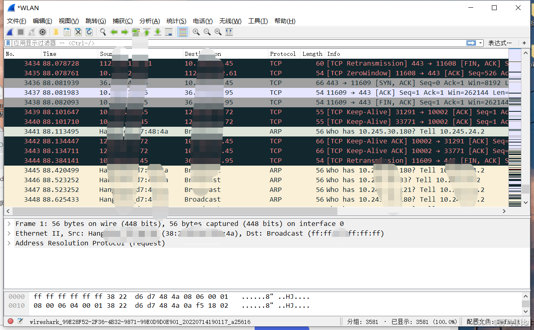Select packet 3448 ARP Broadcast row

click(256, 200)
